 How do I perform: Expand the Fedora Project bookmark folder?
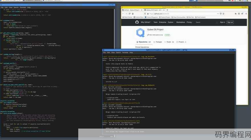[164, 17]
